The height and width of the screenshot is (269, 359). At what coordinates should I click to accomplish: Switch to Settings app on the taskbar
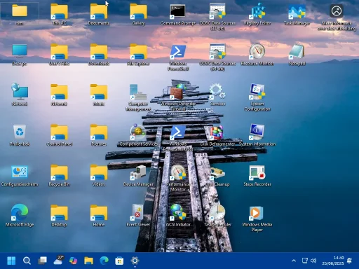click(135, 261)
